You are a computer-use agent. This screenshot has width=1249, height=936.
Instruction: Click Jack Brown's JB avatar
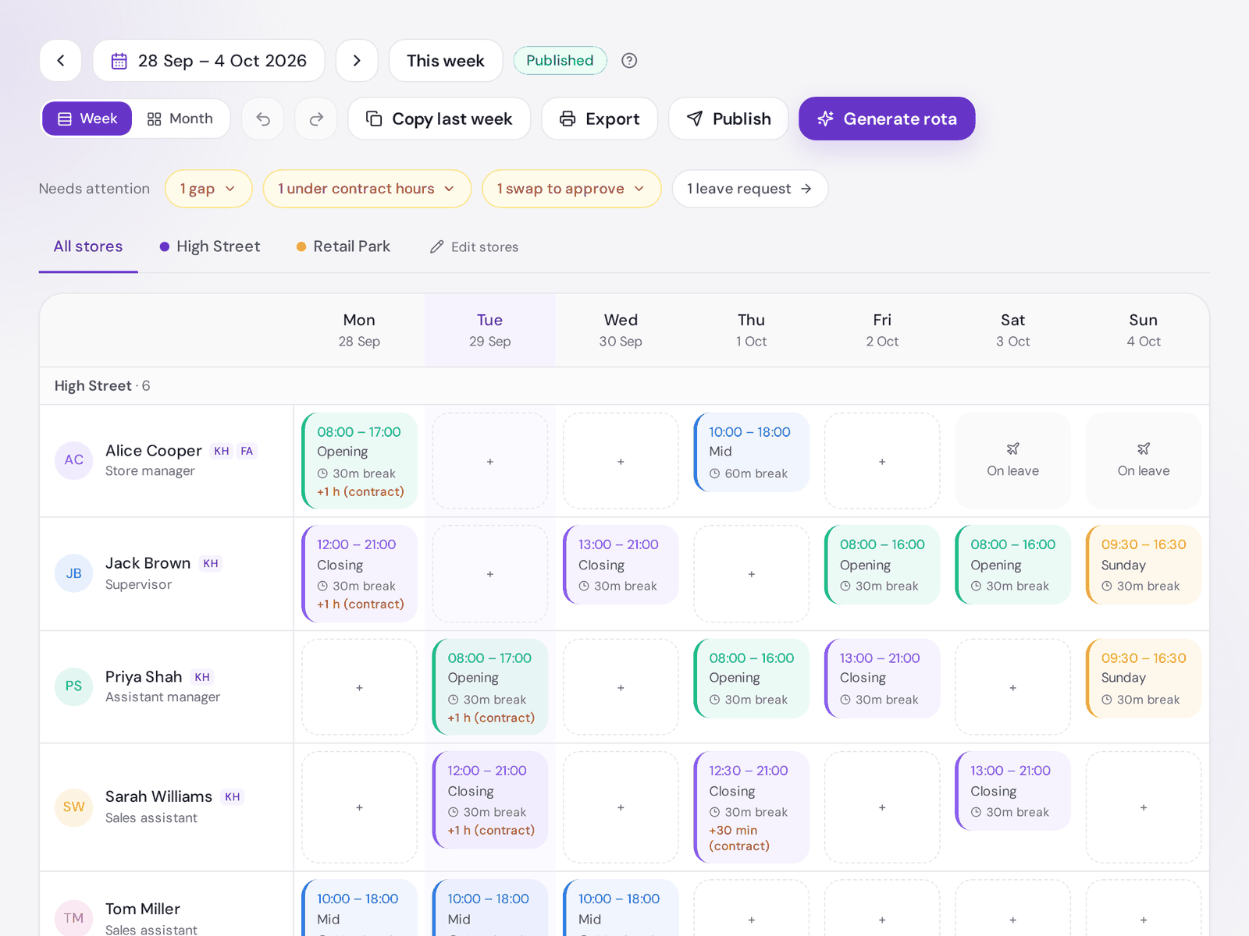74,573
